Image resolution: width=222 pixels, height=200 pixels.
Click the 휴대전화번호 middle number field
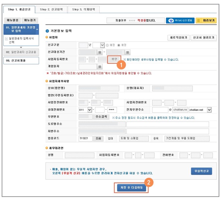tap(100, 110)
